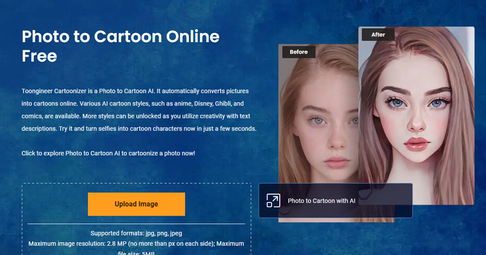Open the expand icon beside Photo to Cartoon with AI
The height and width of the screenshot is (255, 486).
273,201
